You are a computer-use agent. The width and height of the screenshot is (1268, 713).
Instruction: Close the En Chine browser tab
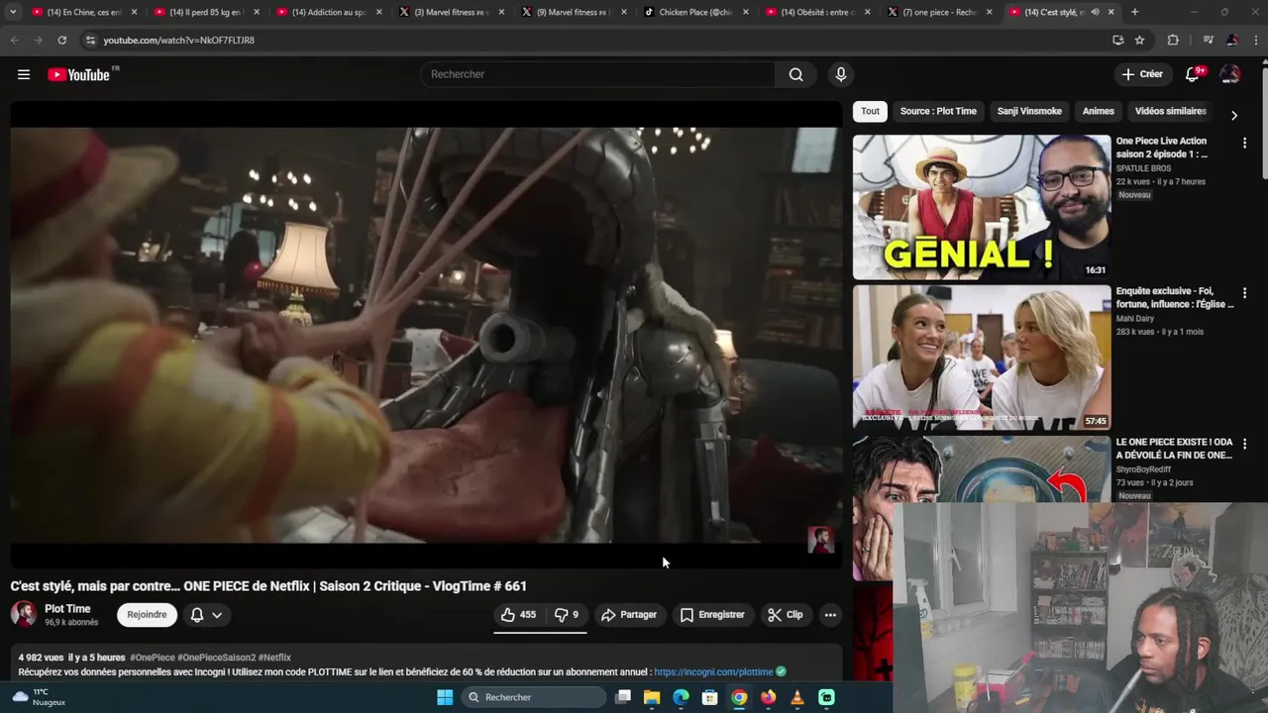point(134,12)
